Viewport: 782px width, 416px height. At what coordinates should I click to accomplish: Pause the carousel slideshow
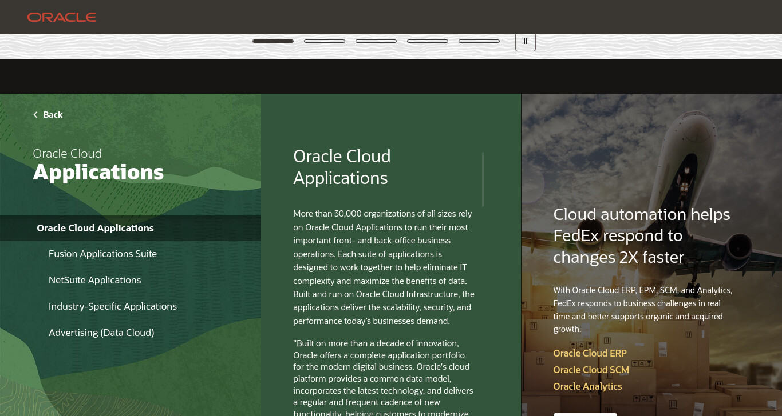pyautogui.click(x=526, y=42)
